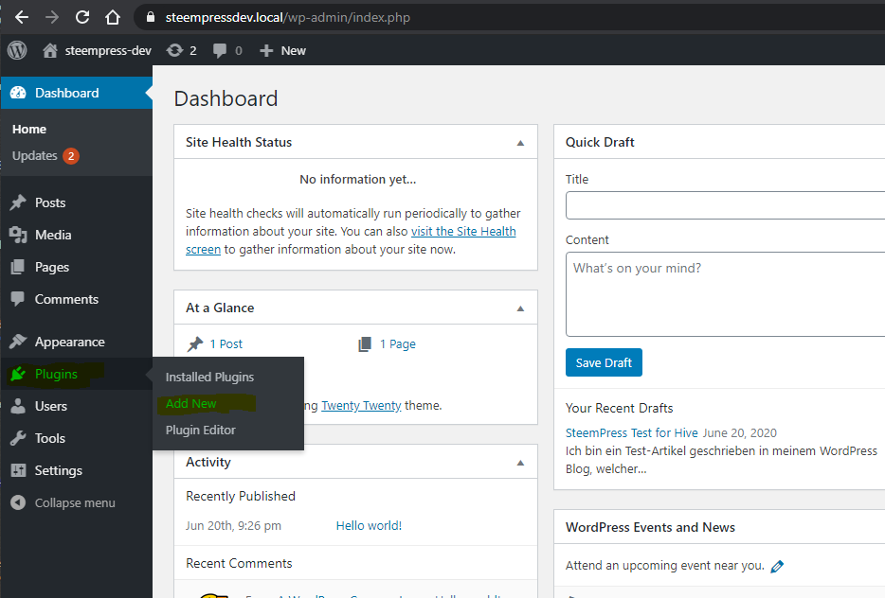
Task: Open the Tools menu label
Action: click(50, 438)
